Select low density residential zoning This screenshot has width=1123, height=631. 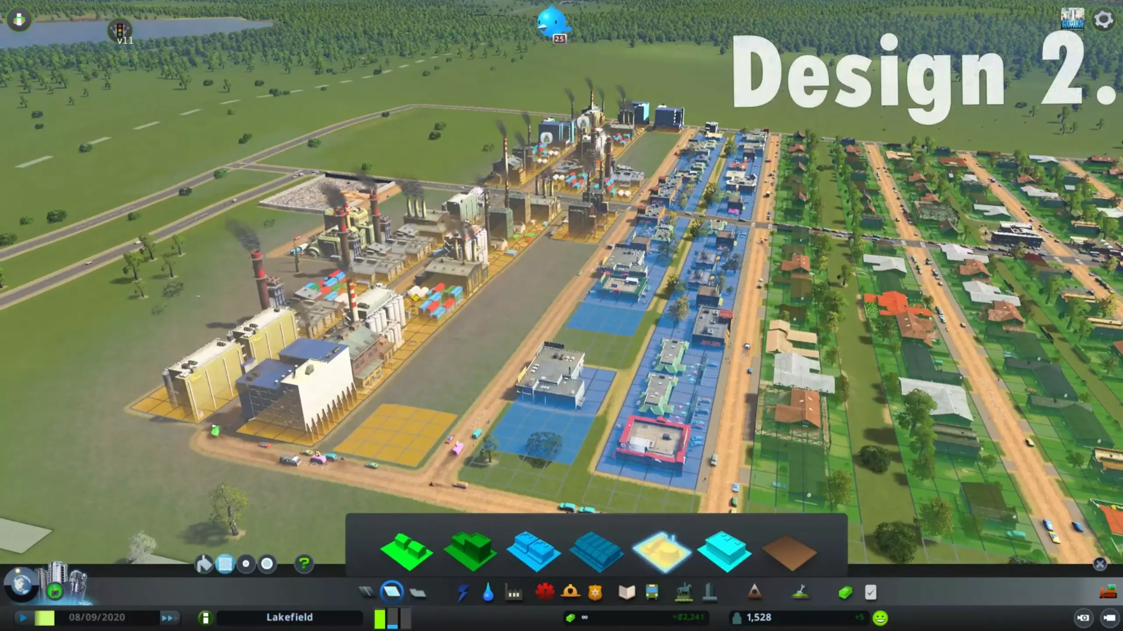[406, 551]
